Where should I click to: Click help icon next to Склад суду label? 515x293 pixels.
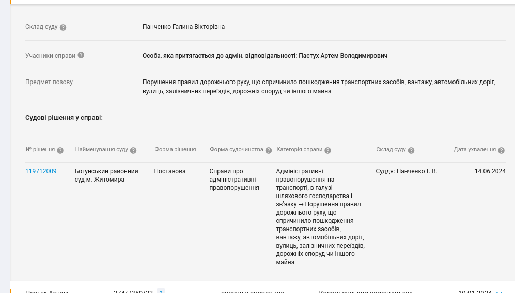[x=63, y=27]
